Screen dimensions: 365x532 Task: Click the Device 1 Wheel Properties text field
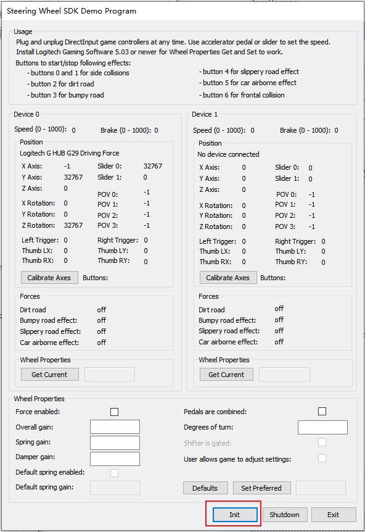click(x=284, y=374)
